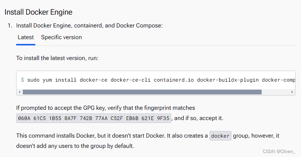
Task: Click containerd.io in the install command
Action: (174, 80)
